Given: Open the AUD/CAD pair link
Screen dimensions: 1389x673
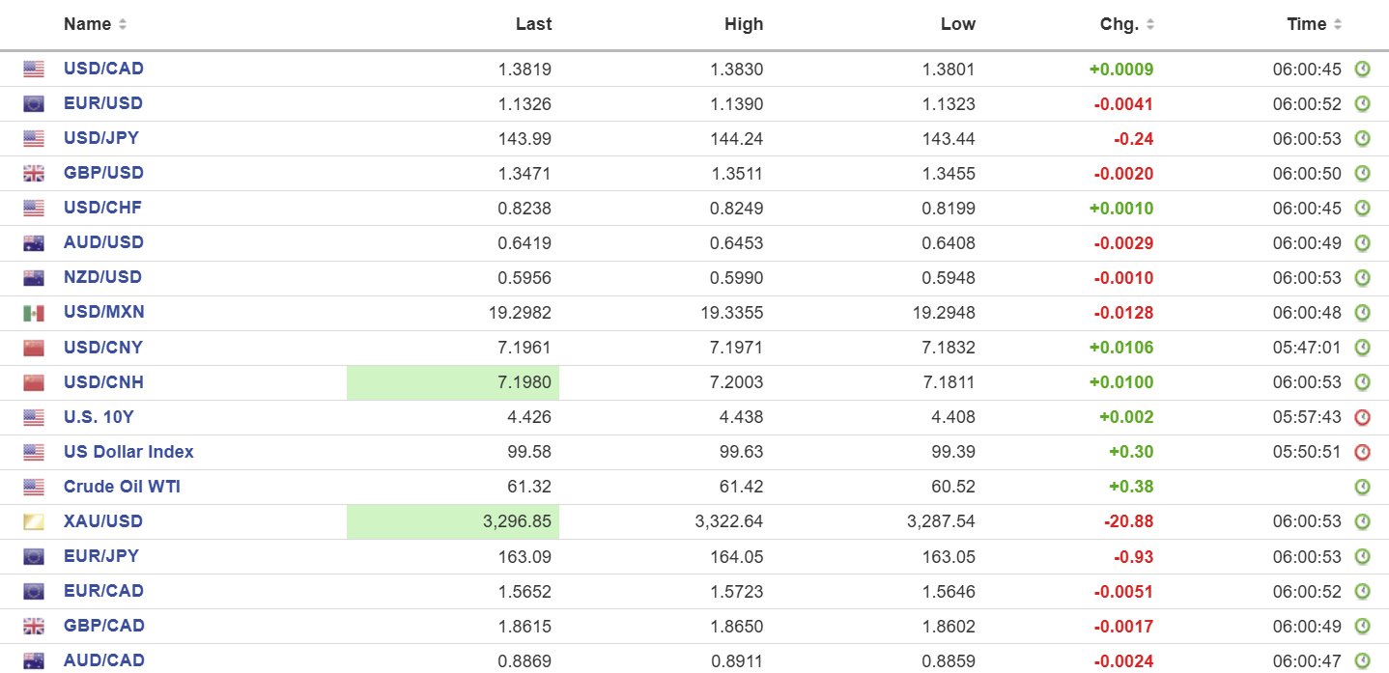Looking at the screenshot, I should 103,660.
